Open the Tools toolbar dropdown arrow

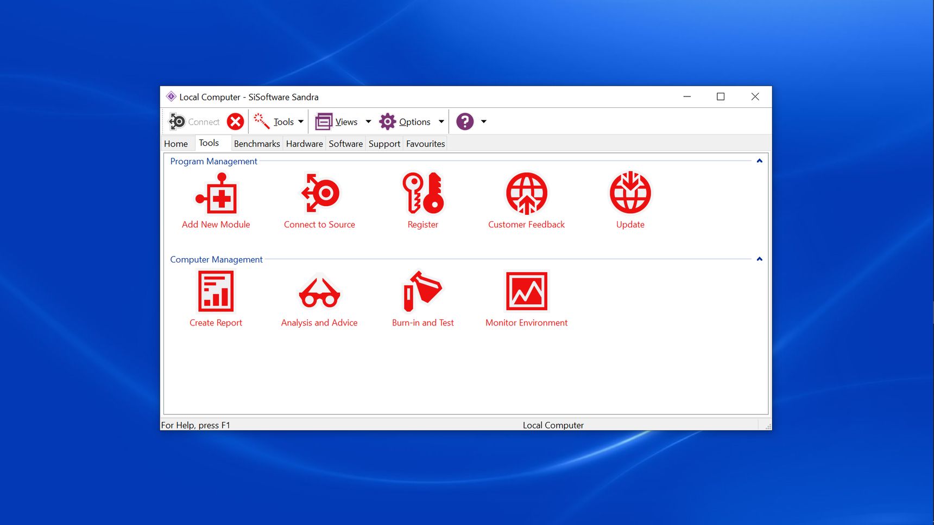click(301, 121)
